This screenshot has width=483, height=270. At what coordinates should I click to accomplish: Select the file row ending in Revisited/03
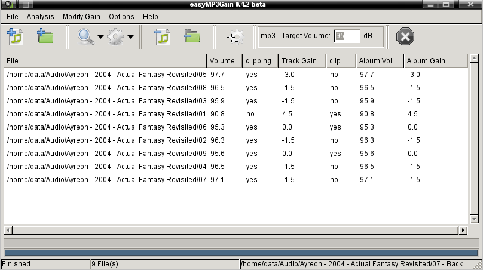tap(236, 101)
